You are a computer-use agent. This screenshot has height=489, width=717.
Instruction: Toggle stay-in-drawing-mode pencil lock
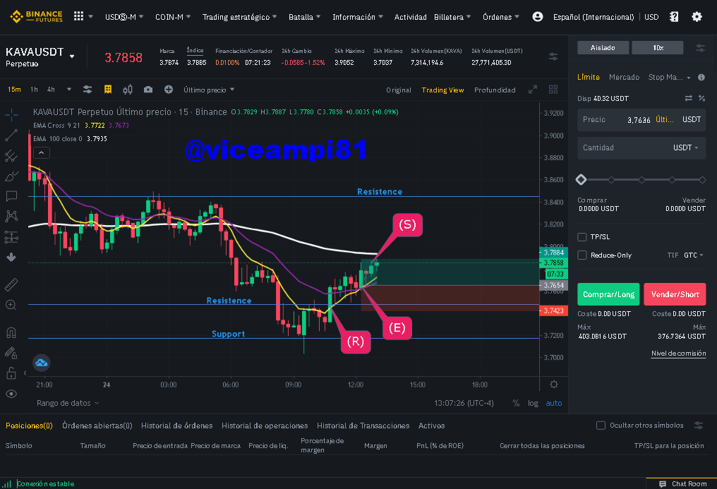(11, 353)
